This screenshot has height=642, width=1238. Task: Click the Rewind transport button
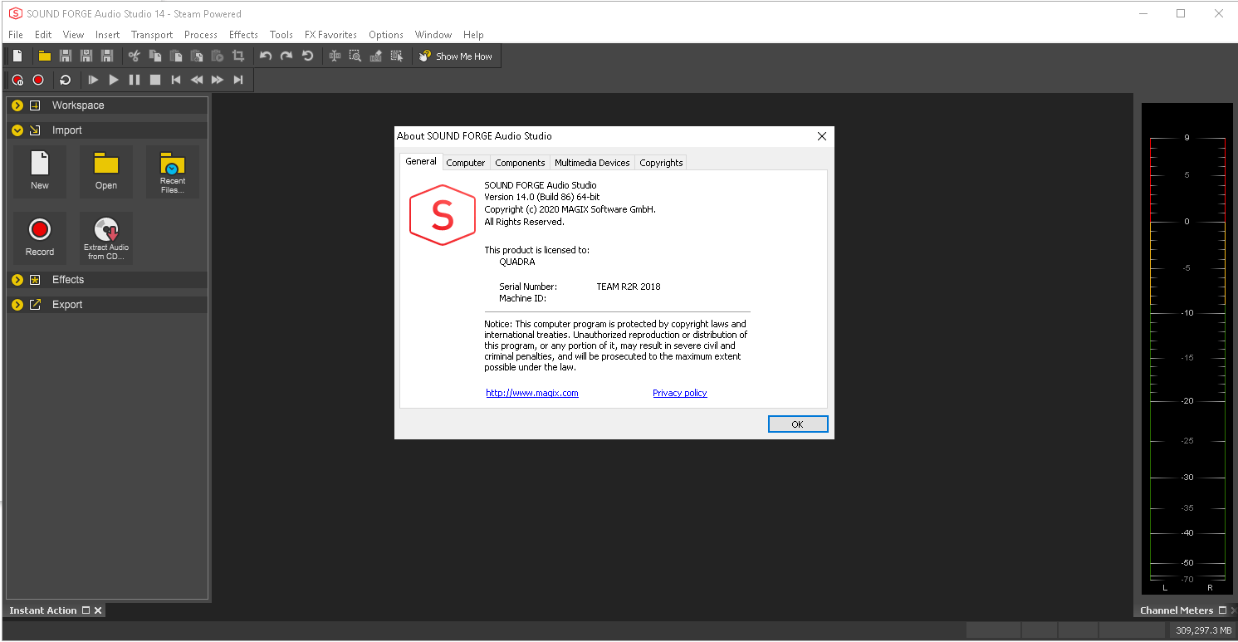197,80
